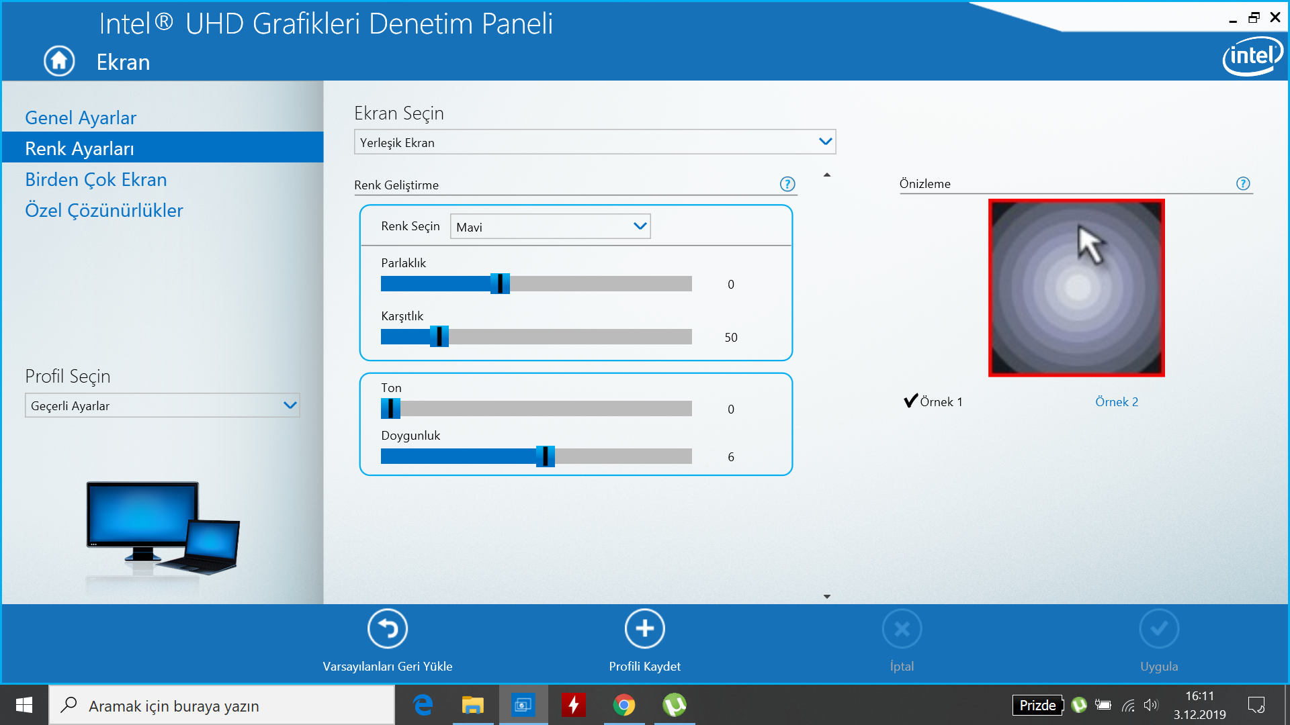Click the Prizde battery status label
The height and width of the screenshot is (725, 1290).
pos(1037,705)
